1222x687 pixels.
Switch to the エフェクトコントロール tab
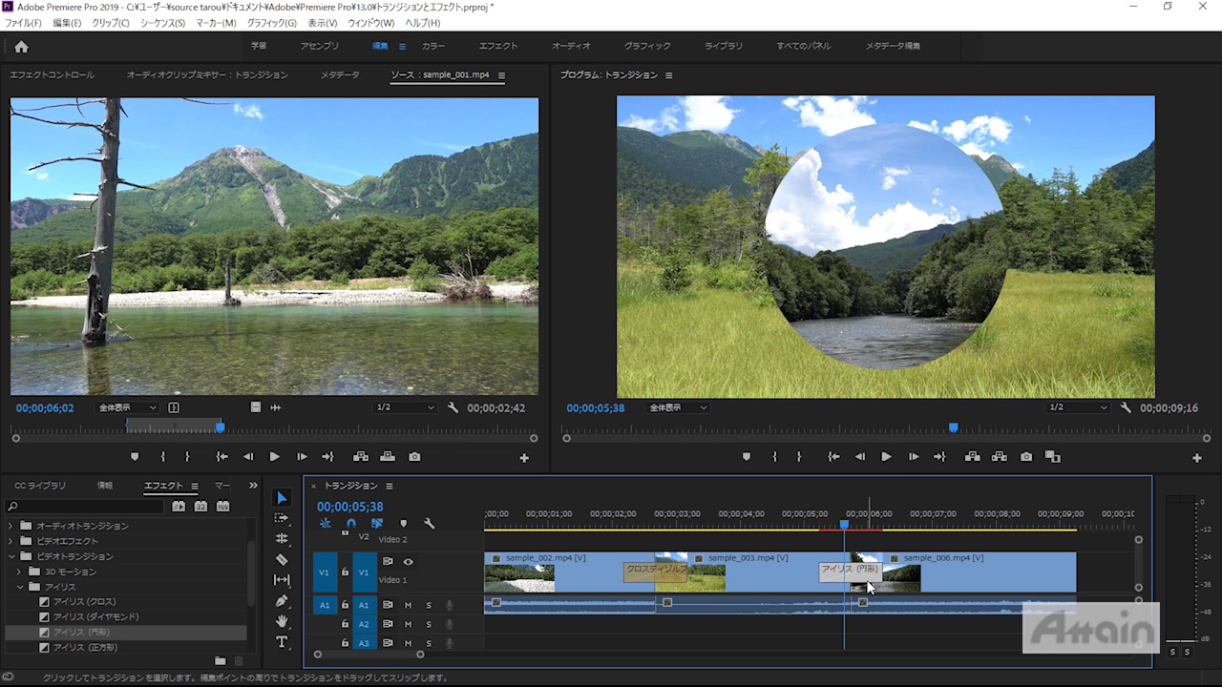(53, 74)
